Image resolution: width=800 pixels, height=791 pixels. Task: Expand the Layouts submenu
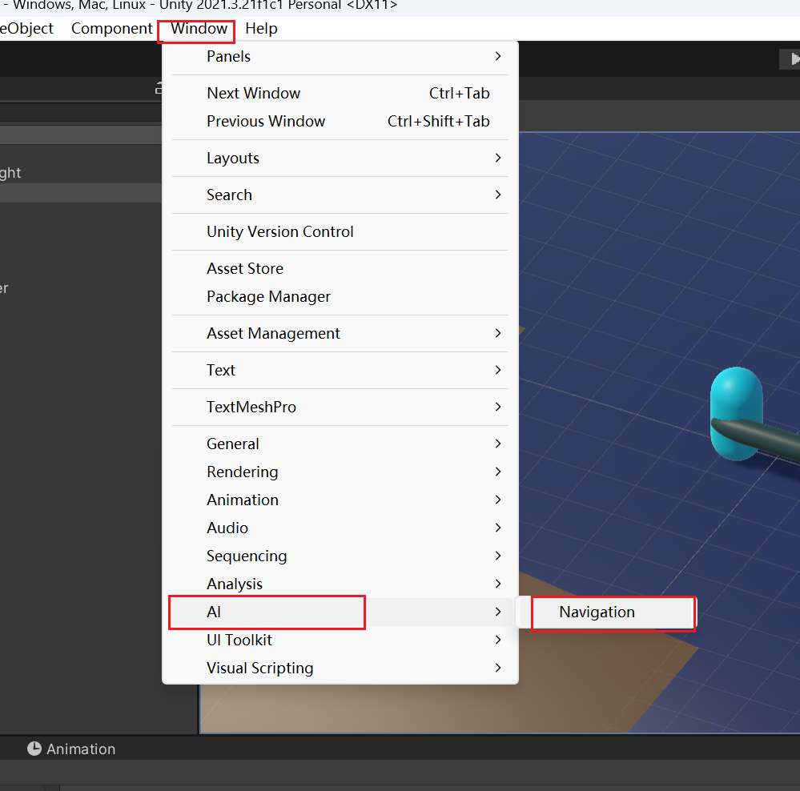click(x=340, y=158)
